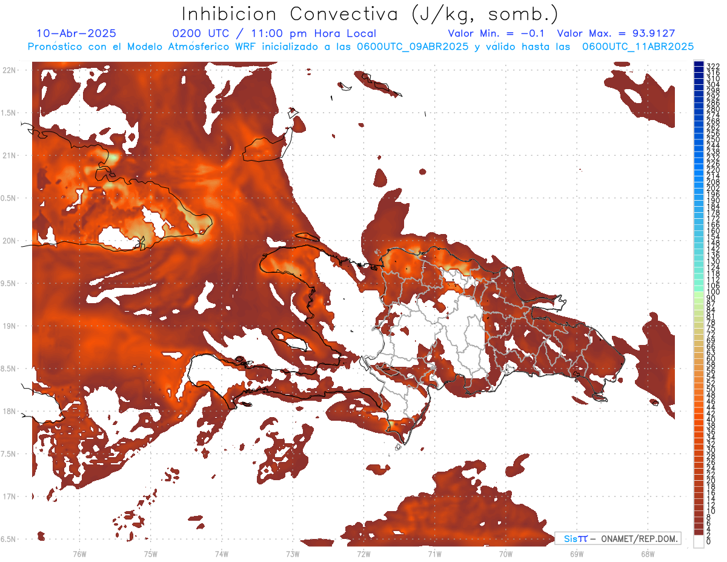This screenshot has height=562, width=727.
Task: Click the '20N' latitude label
Action: click(x=9, y=241)
